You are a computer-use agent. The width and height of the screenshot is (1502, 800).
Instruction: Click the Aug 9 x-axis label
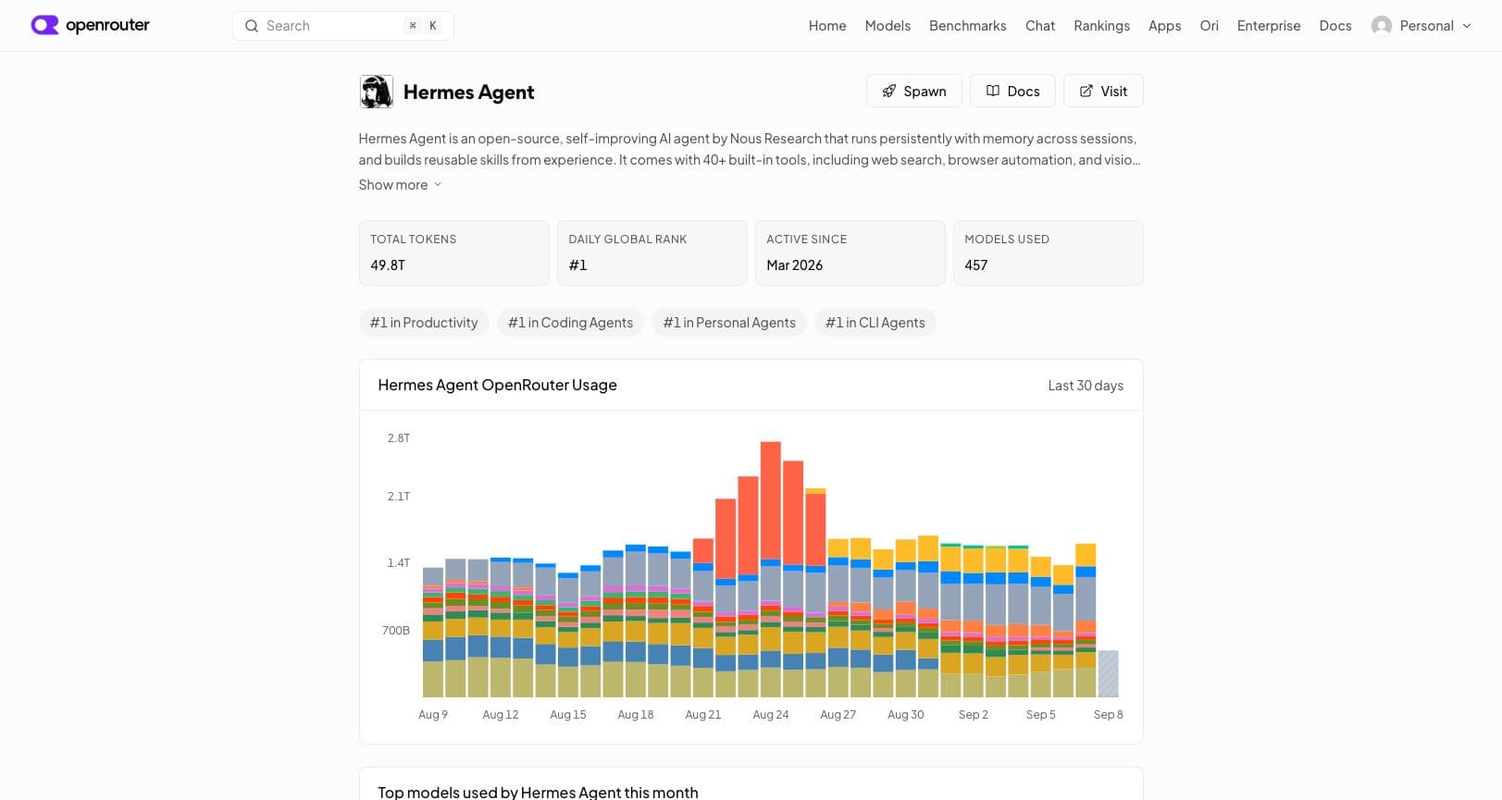pos(433,715)
